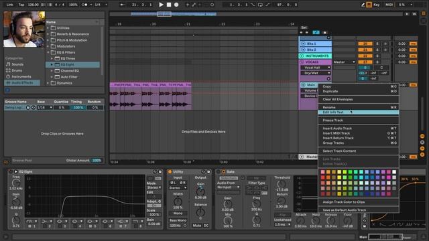Expand the Dynamics folder in browser
The width and height of the screenshot is (429, 241).
[x=48, y=83]
